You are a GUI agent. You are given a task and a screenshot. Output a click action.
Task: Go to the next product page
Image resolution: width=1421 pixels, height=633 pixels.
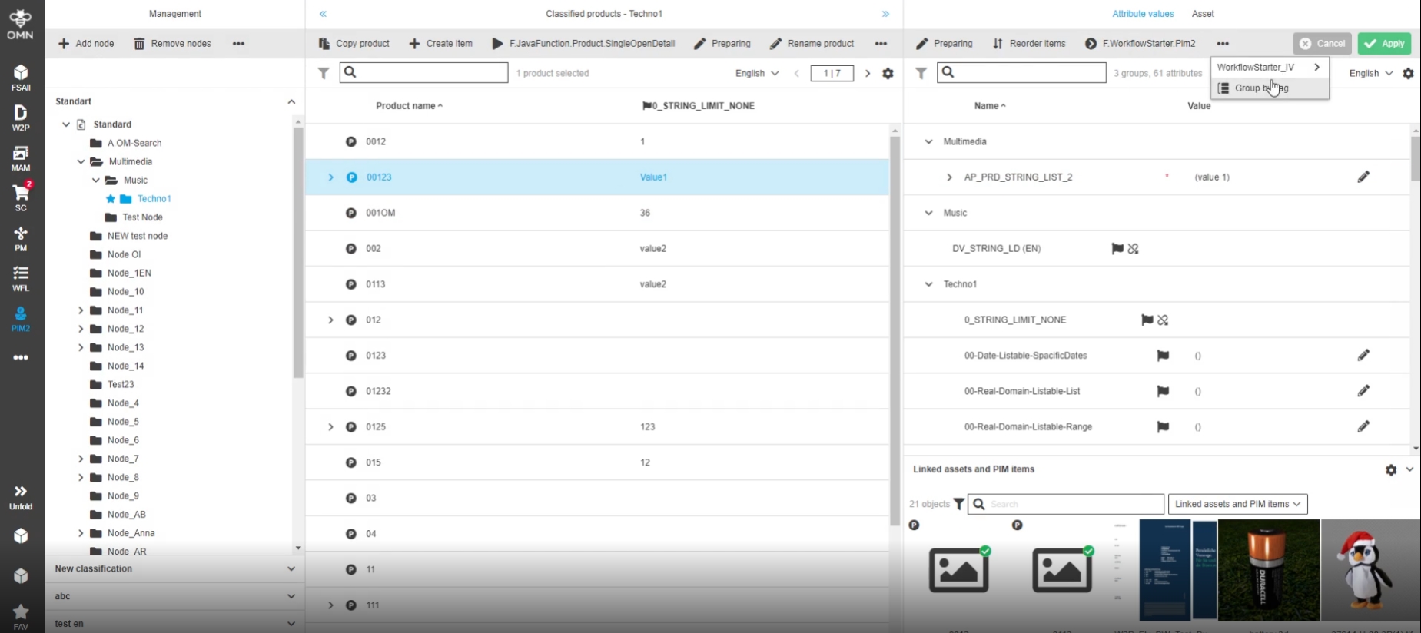coord(868,73)
